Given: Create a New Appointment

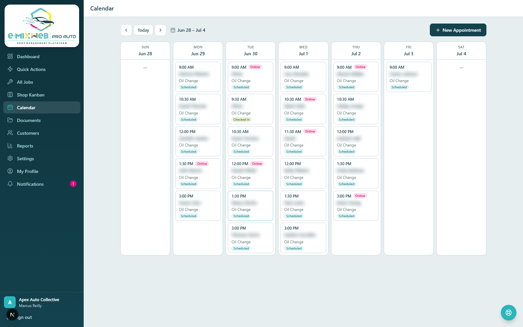Looking at the screenshot, I should click(x=458, y=30).
